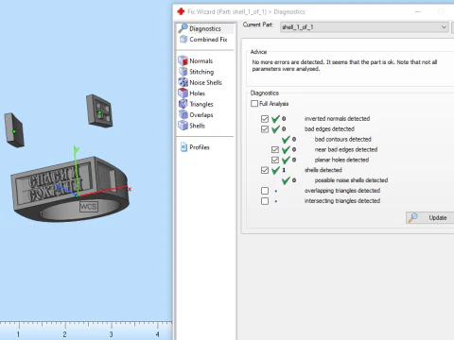Click the green check next to possible noise shells
This screenshot has height=340, width=454.
pos(286,180)
